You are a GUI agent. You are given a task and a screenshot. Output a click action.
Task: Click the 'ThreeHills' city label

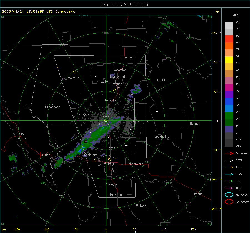click(140, 121)
